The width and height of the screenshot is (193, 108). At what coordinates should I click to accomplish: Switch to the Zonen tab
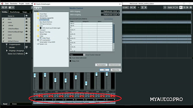[14, 104]
